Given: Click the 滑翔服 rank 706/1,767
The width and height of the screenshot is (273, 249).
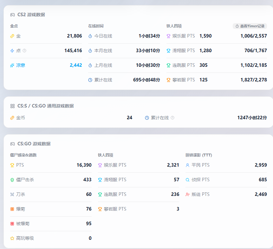Looking at the screenshot, I should coord(256,51).
